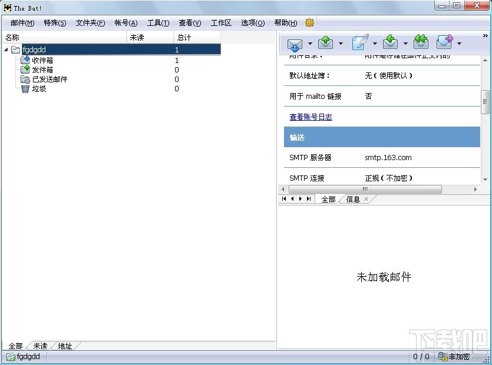The height and width of the screenshot is (365, 492).
Task: Go to next tab arrow
Action: point(301,199)
